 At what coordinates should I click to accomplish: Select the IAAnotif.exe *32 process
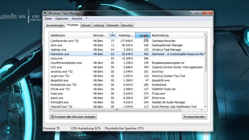pos(126,107)
